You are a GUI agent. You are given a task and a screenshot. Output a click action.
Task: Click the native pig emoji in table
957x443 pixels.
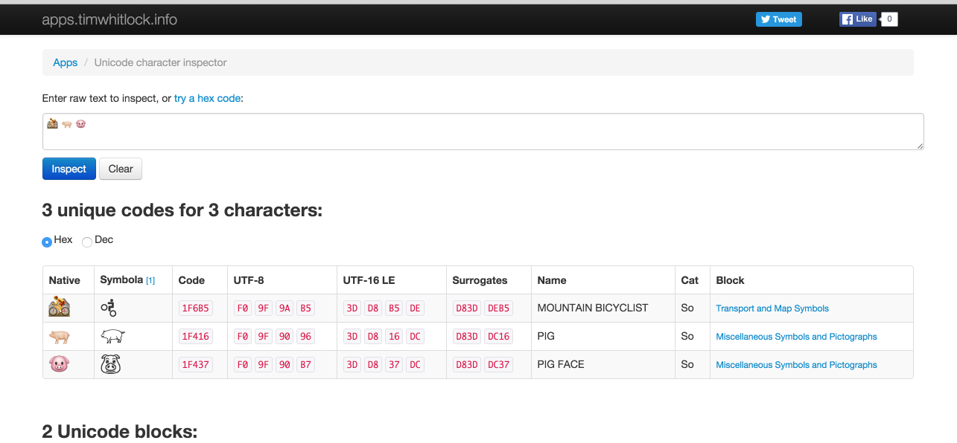[x=59, y=337]
